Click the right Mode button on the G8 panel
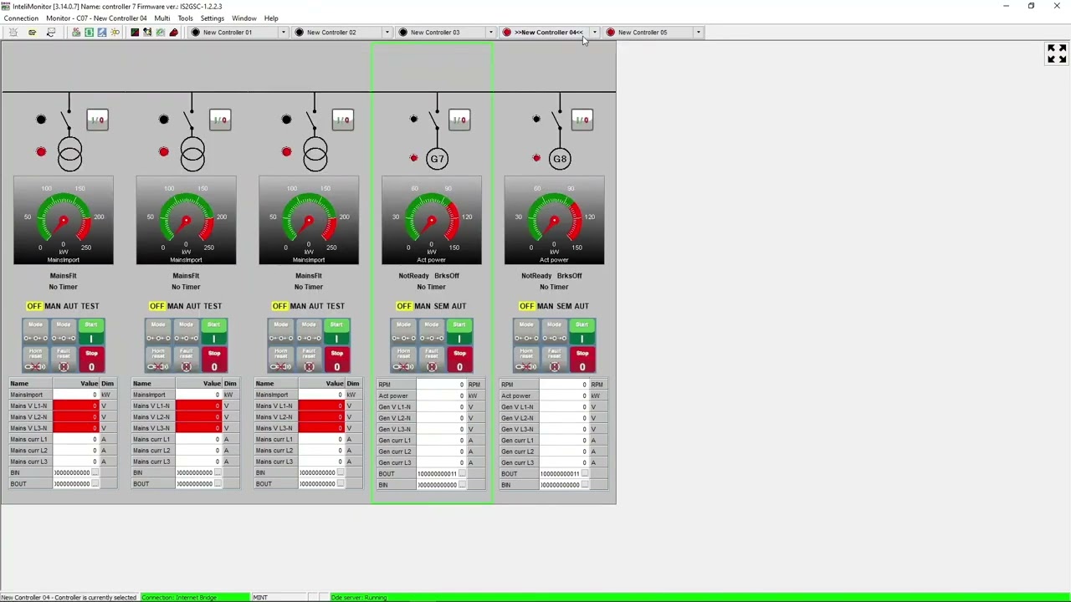 [x=554, y=332]
